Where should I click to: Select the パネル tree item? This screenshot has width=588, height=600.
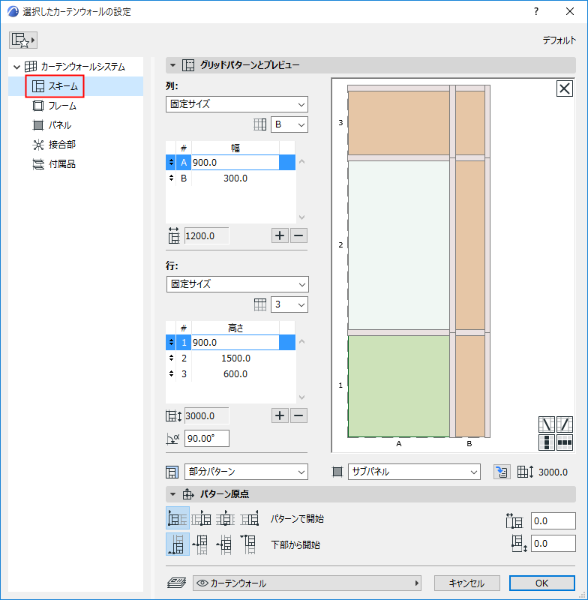(52, 125)
